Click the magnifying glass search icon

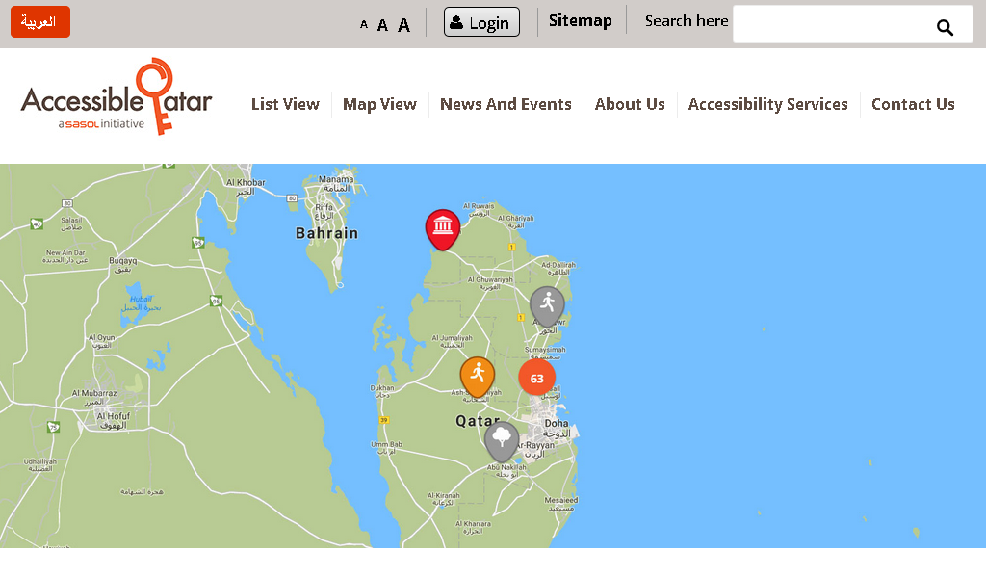pyautogui.click(x=945, y=27)
